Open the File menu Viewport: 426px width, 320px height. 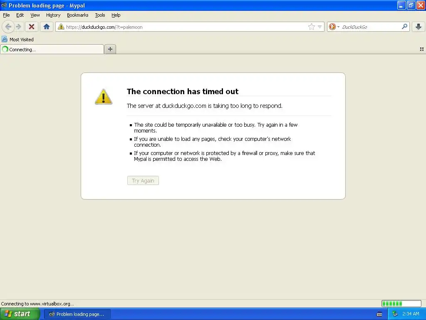pos(6,15)
